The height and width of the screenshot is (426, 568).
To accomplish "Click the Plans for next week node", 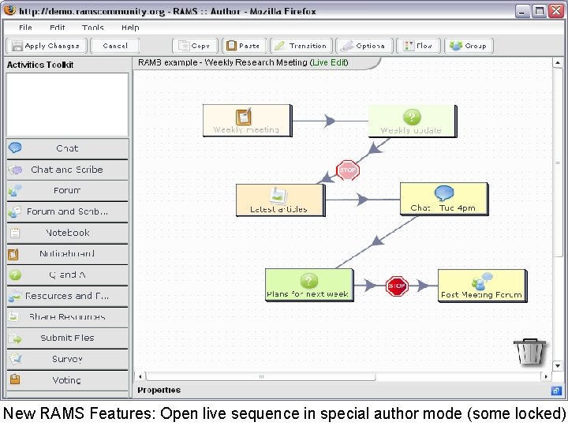I will pyautogui.click(x=309, y=285).
